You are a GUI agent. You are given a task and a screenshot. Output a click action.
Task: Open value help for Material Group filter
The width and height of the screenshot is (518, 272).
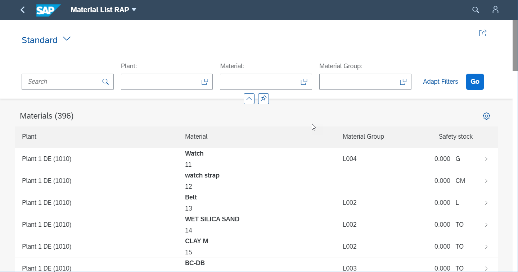403,82
